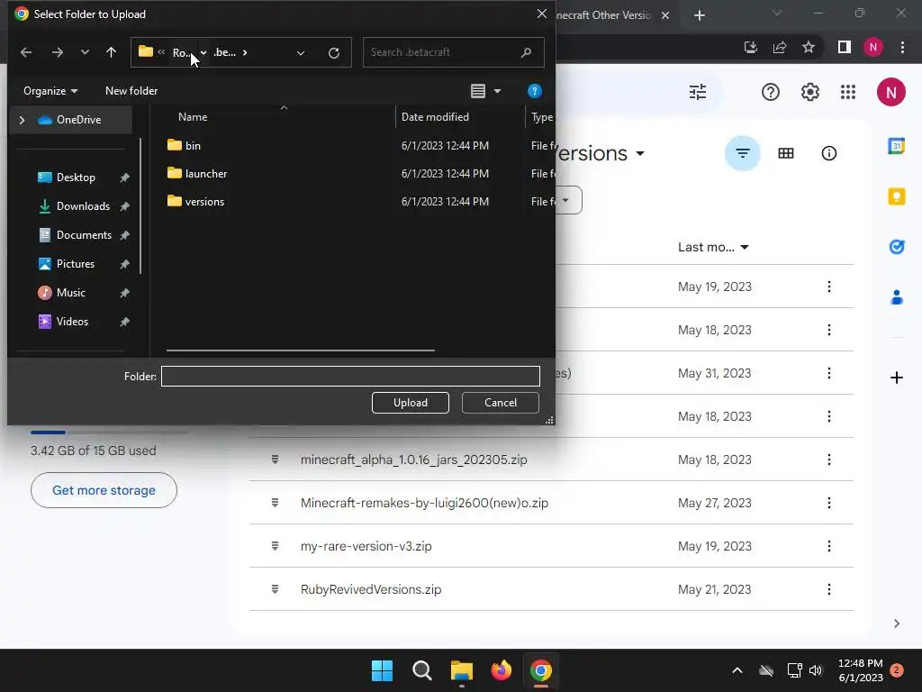The height and width of the screenshot is (692, 922).
Task: Unpin Desktop pin icon
Action: (x=124, y=178)
